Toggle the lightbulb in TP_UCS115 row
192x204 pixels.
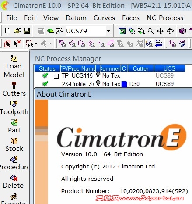[98, 75]
